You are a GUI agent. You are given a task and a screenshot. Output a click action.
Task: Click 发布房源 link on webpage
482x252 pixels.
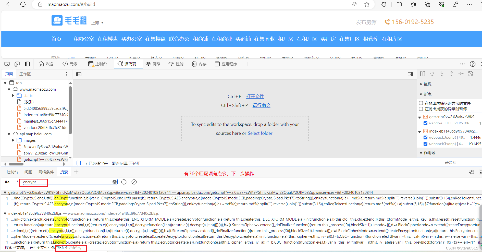click(366, 22)
